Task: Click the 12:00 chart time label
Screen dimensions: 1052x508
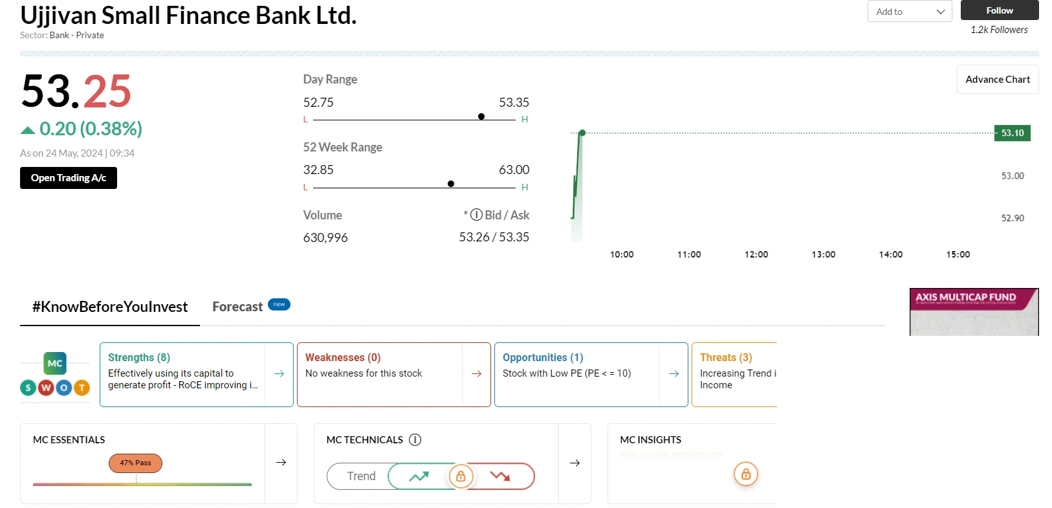Action: (756, 254)
